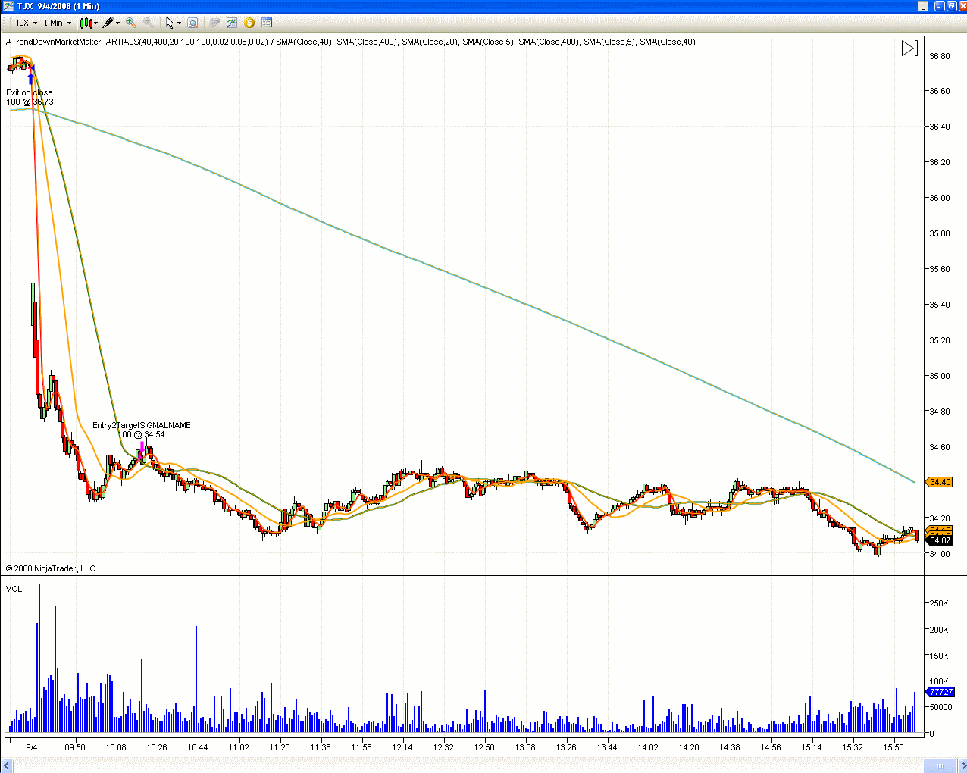Click the chart snapshot icon

click(x=231, y=23)
